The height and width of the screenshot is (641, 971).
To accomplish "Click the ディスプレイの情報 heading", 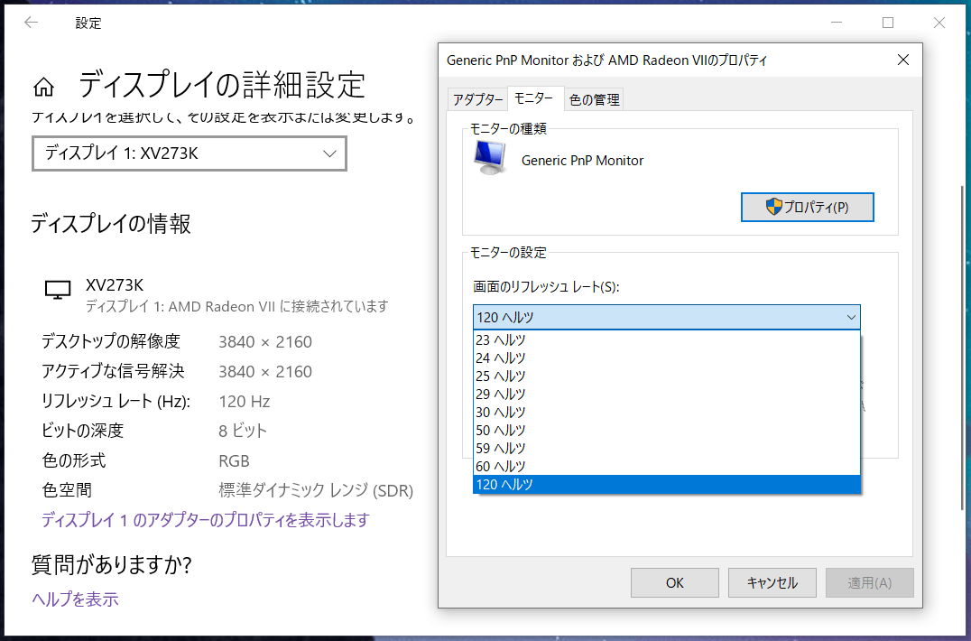I will pyautogui.click(x=111, y=224).
